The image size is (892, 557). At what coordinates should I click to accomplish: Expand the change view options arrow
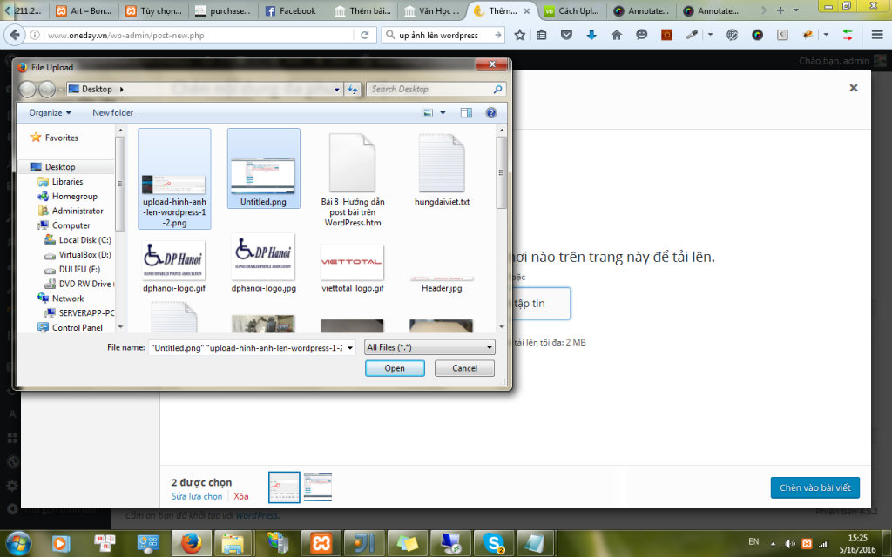tap(443, 112)
